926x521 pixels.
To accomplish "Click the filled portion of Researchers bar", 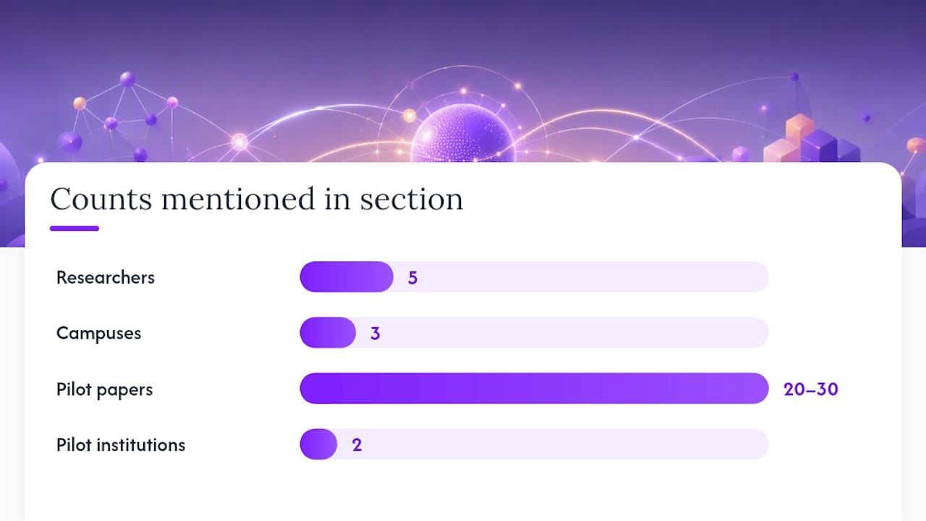I will coord(347,277).
